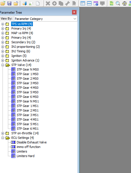
Task: Select the Ignition Advance (1) folder
Action: 25,60
